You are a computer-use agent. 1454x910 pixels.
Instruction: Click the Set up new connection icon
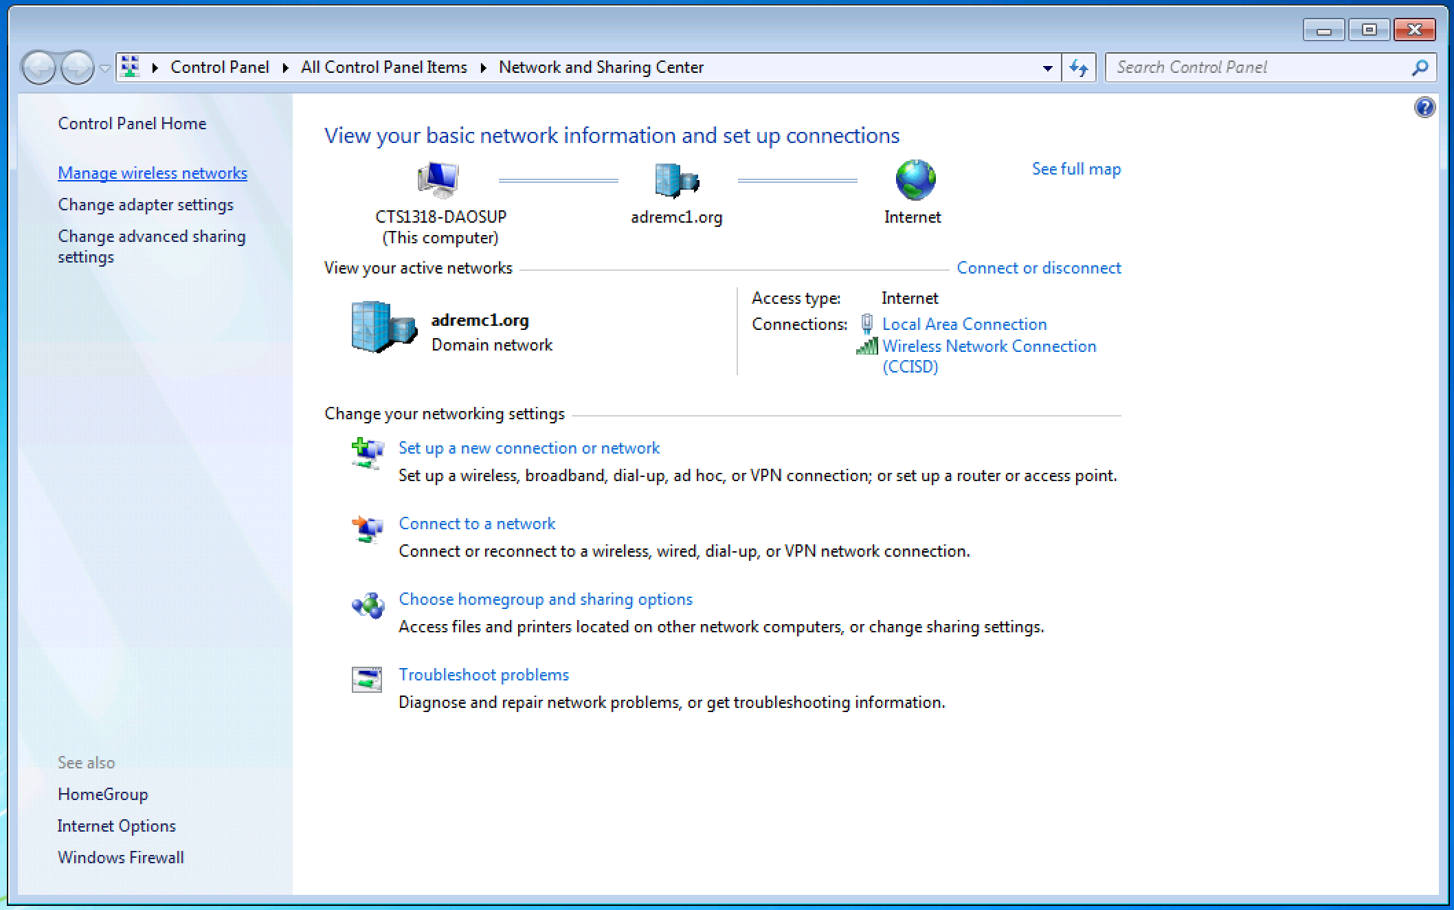pyautogui.click(x=367, y=453)
